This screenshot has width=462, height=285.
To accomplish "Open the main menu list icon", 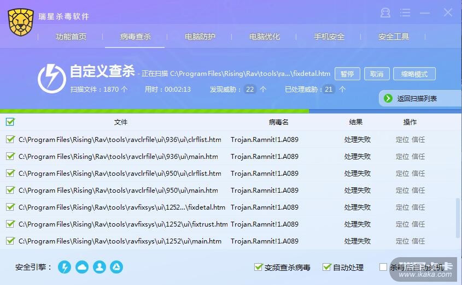I will coord(405,13).
